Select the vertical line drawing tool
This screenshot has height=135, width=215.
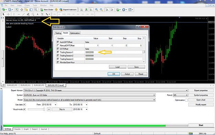click(x=14, y=14)
